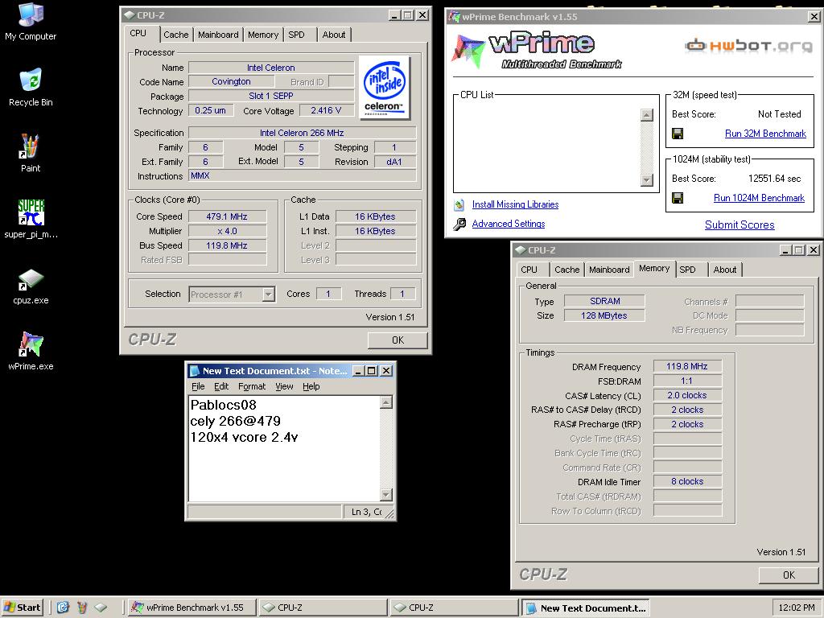The width and height of the screenshot is (824, 618).
Task: Click Notepad scroll down arrow
Action: (x=386, y=495)
